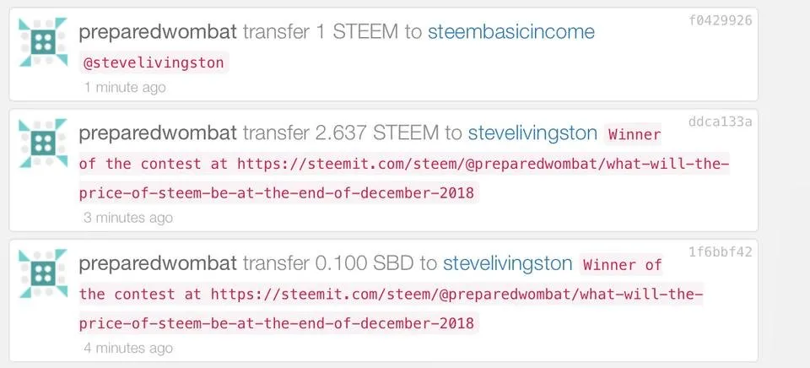Open transaction hash ddca133a
Image resolution: width=810 pixels, height=368 pixels.
coord(720,122)
